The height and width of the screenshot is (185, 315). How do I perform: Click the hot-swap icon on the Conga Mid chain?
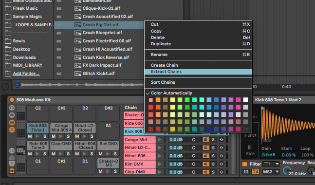point(221,140)
